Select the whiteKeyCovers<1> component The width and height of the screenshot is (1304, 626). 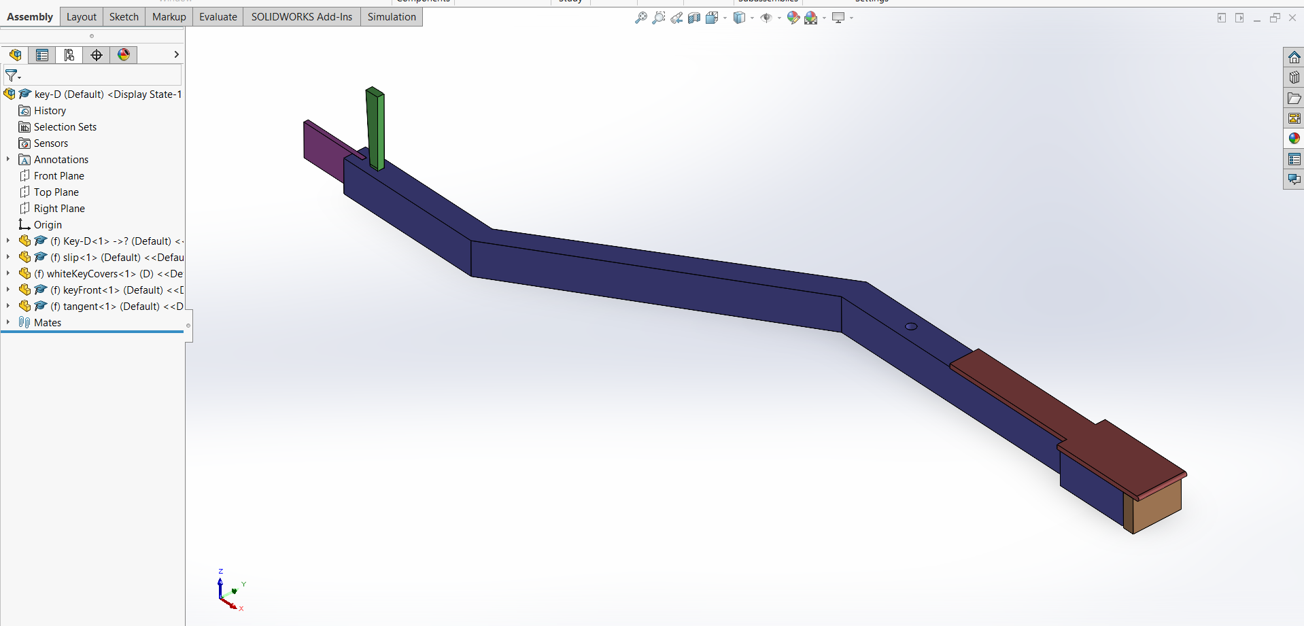108,274
